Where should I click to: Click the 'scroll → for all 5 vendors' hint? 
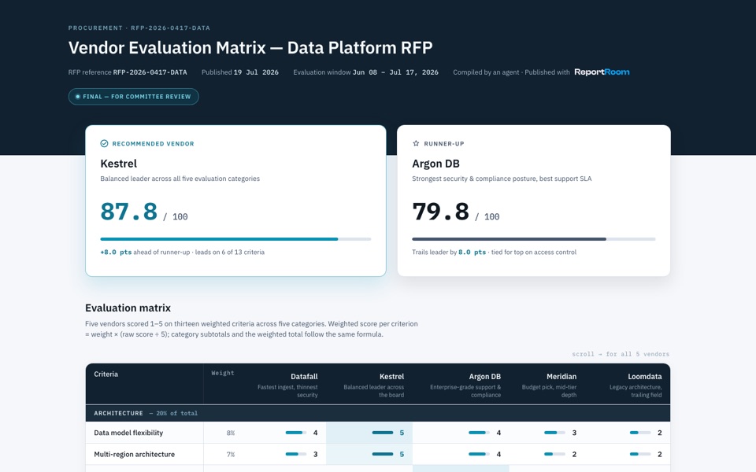pyautogui.click(x=621, y=354)
